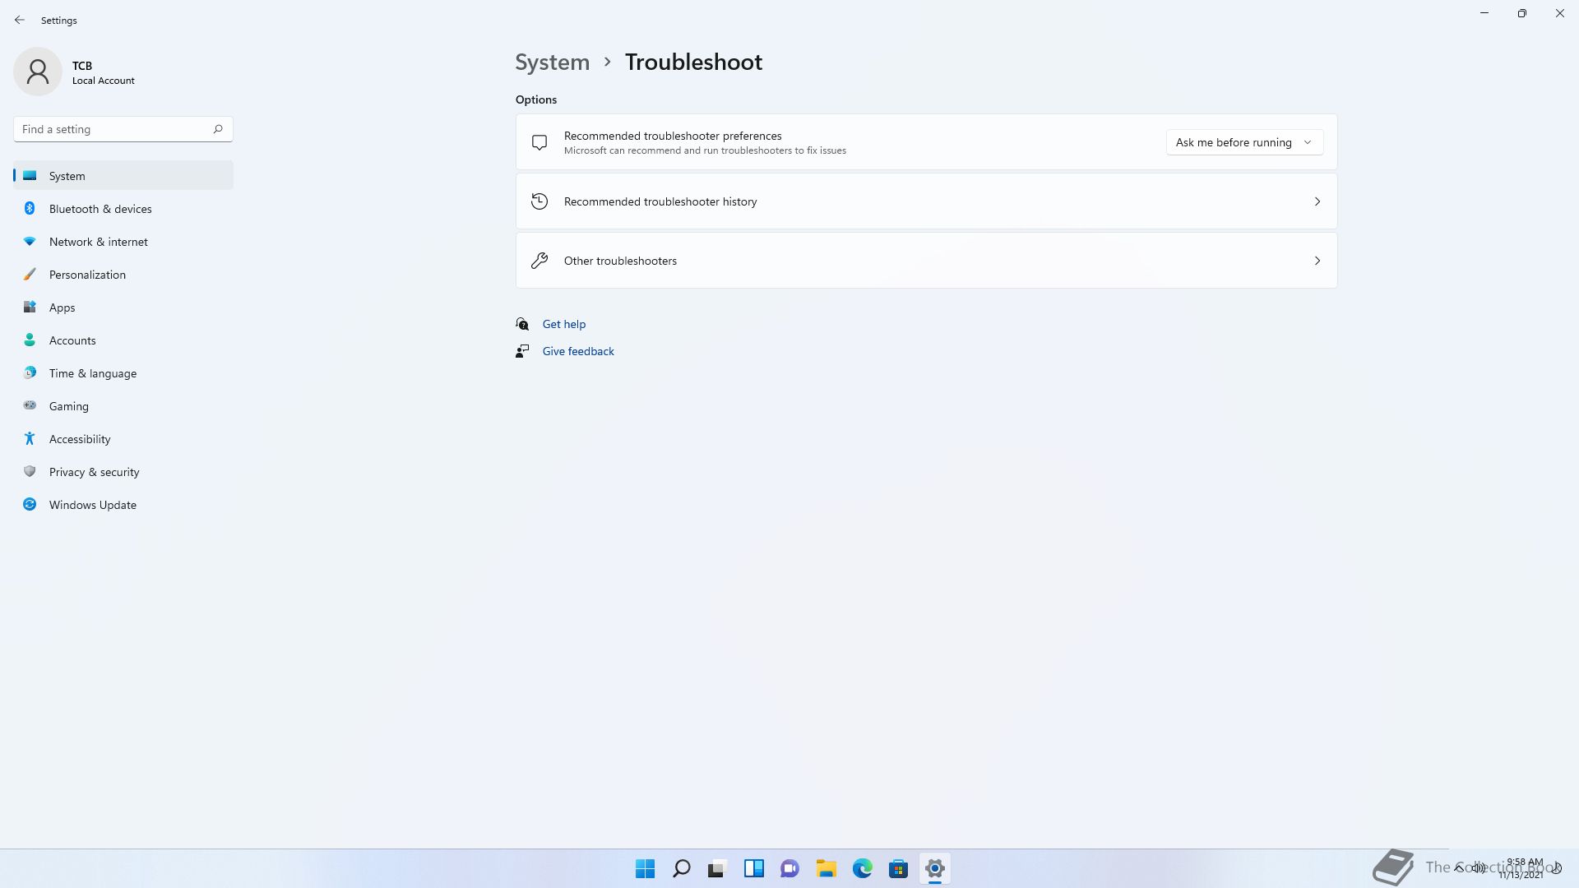The height and width of the screenshot is (888, 1579).
Task: Click the Give feedback icon
Action: pos(522,351)
